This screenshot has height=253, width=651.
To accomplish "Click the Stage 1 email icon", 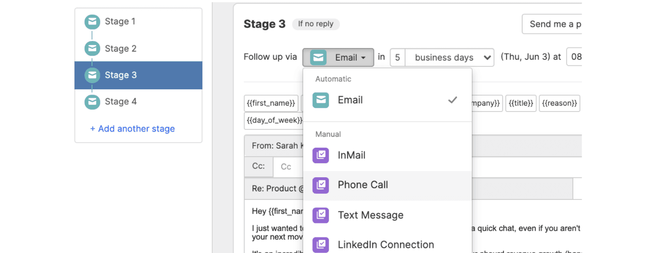I will click(92, 22).
